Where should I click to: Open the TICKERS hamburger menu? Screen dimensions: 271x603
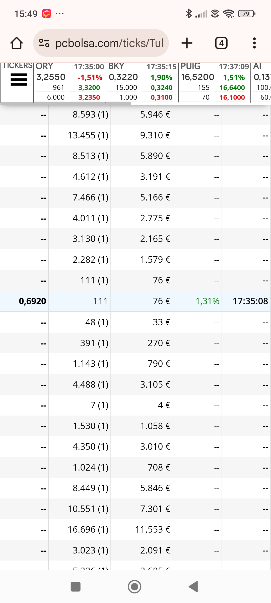coord(19,80)
